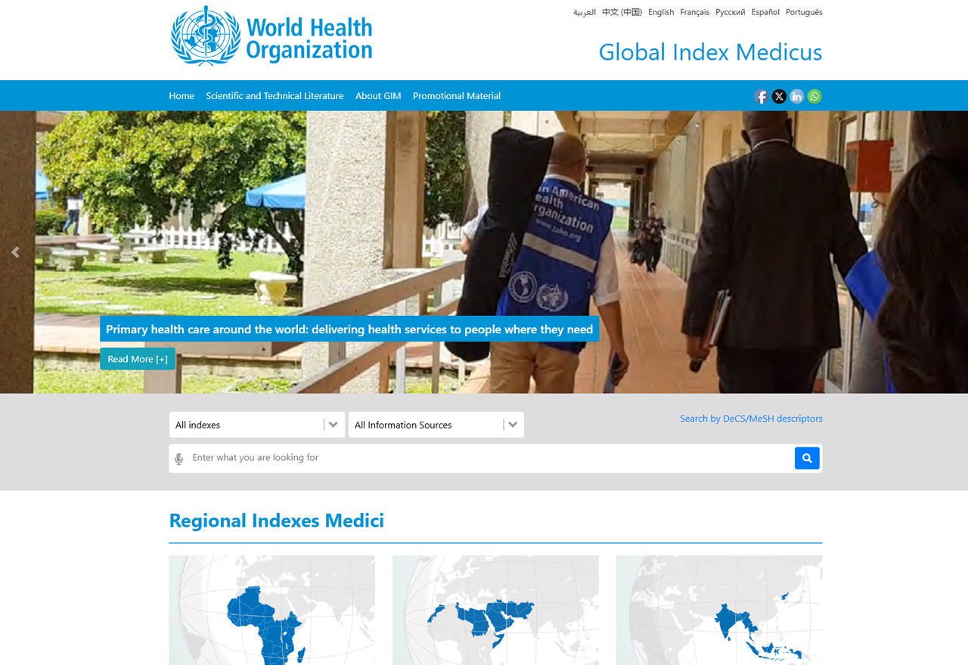The height and width of the screenshot is (665, 968).
Task: Click the Read More [+] button
Action: click(x=138, y=359)
